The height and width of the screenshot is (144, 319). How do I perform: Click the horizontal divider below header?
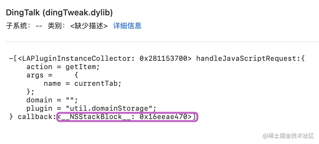(x=162, y=42)
